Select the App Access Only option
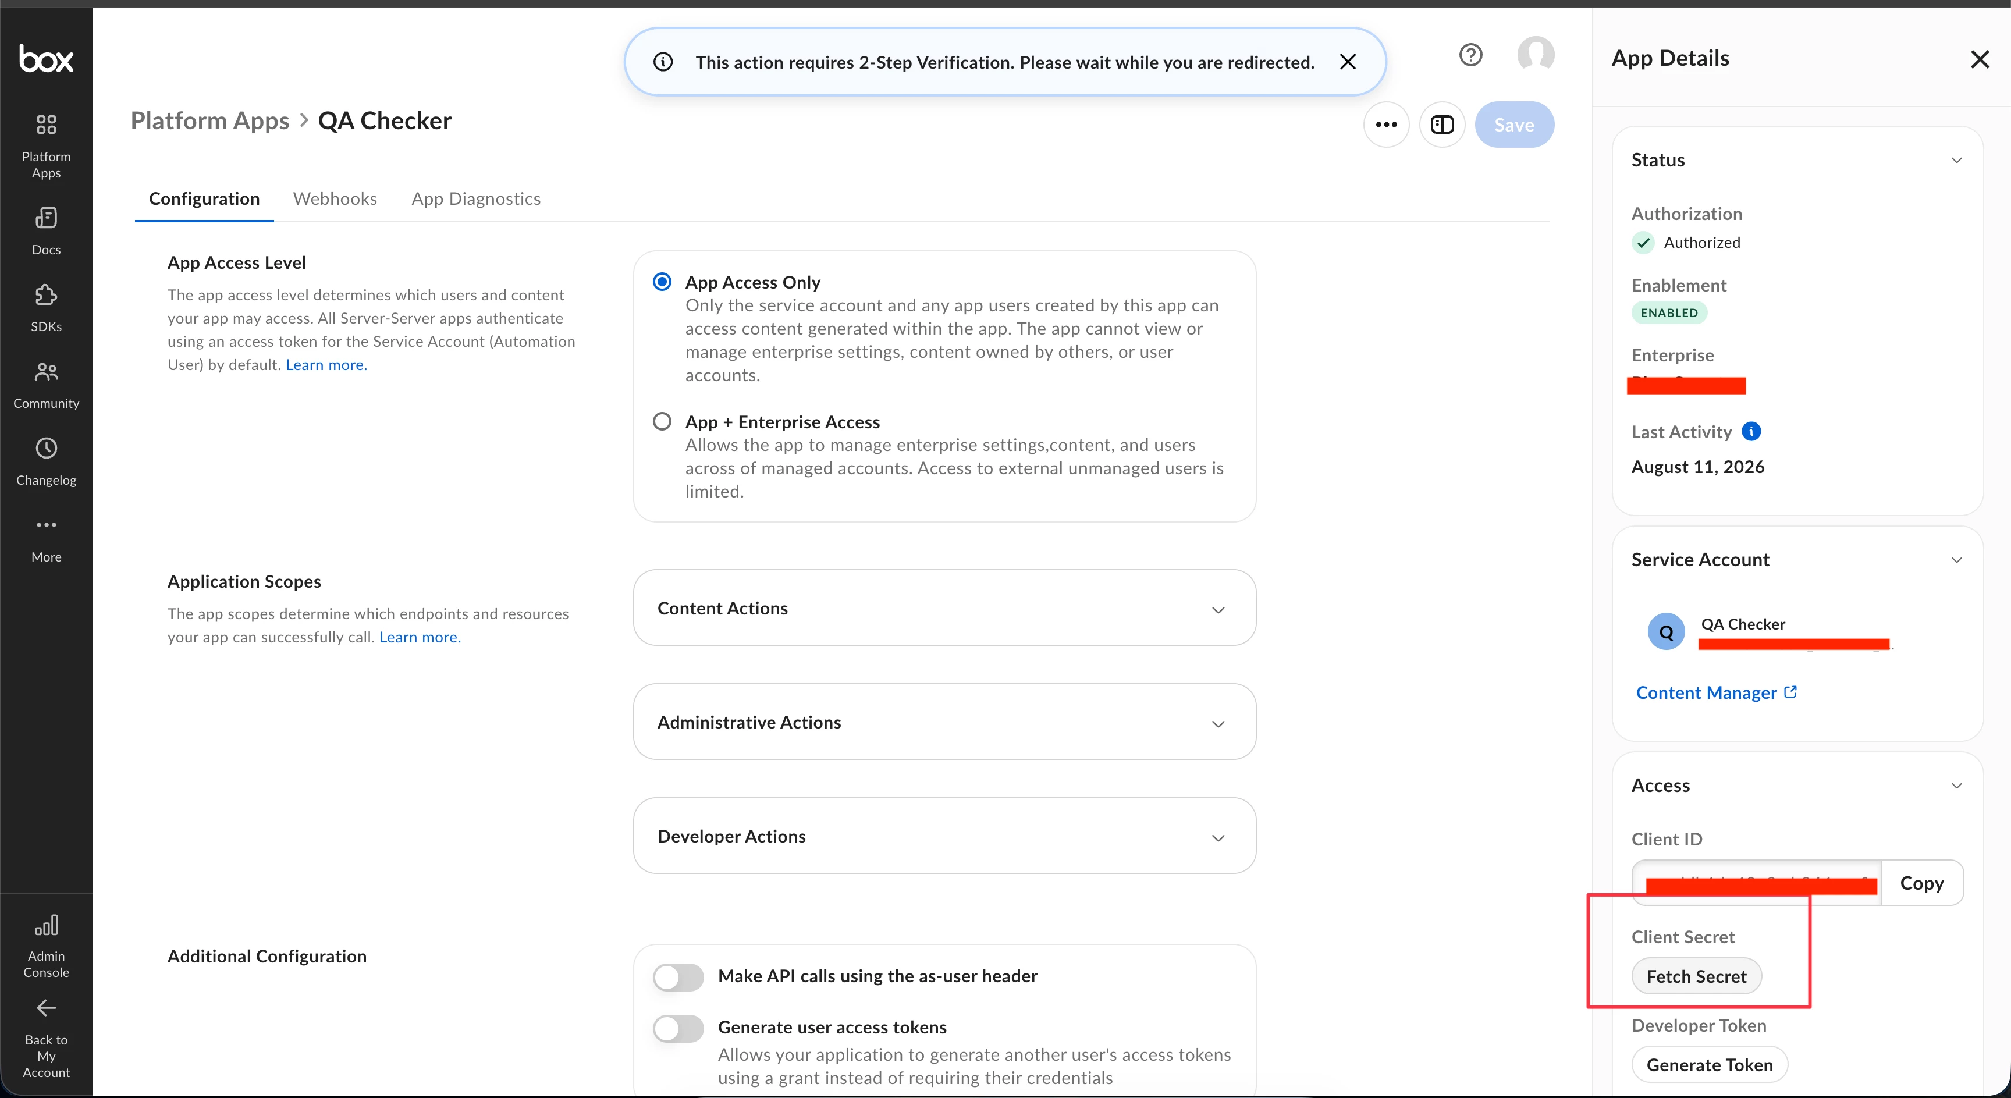Viewport: 2011px width, 1098px height. pos(662,282)
